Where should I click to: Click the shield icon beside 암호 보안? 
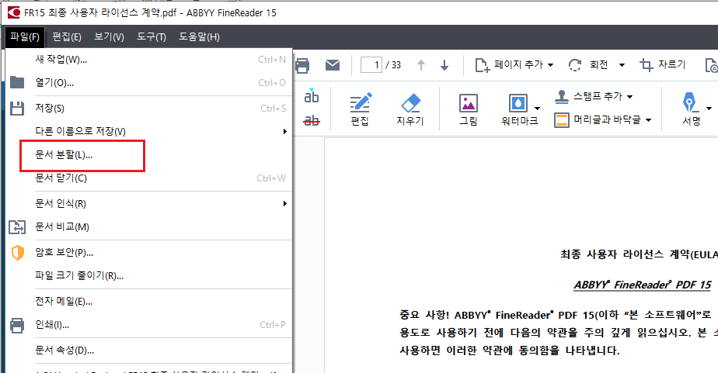coord(17,252)
